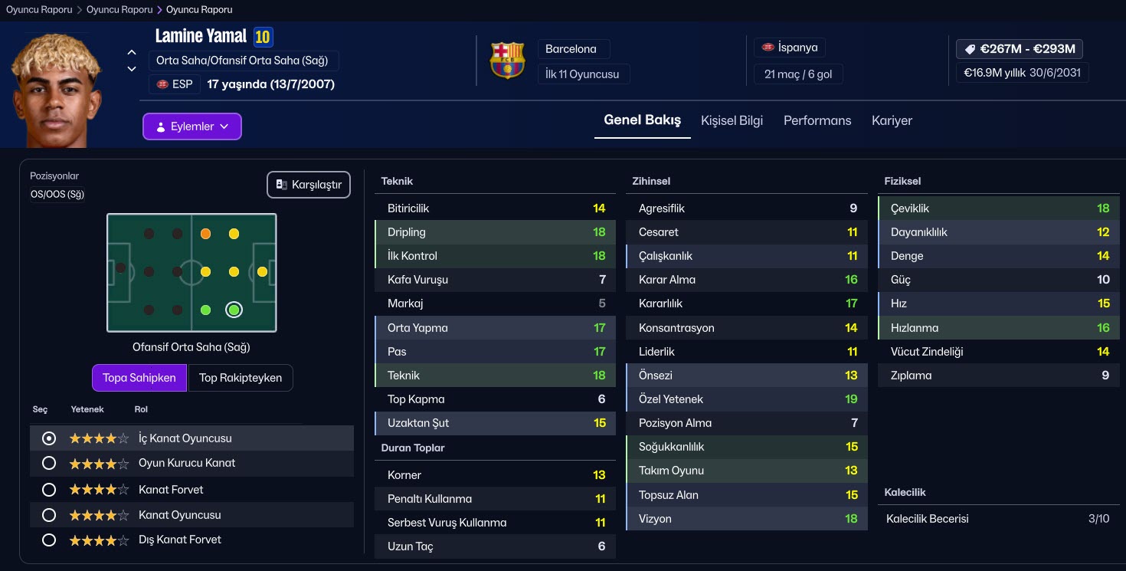Open the Performans tab
Screen dimensions: 1126x571
[x=817, y=120]
